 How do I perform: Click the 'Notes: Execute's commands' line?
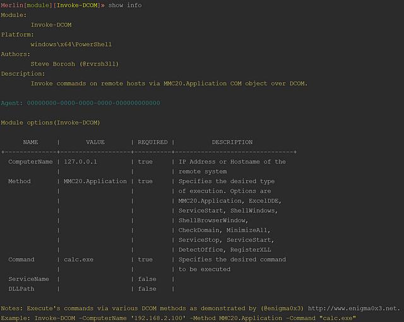(200, 309)
